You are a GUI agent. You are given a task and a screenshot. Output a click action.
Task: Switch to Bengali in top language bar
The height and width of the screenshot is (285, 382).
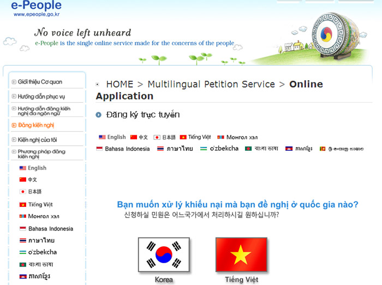click(266, 149)
